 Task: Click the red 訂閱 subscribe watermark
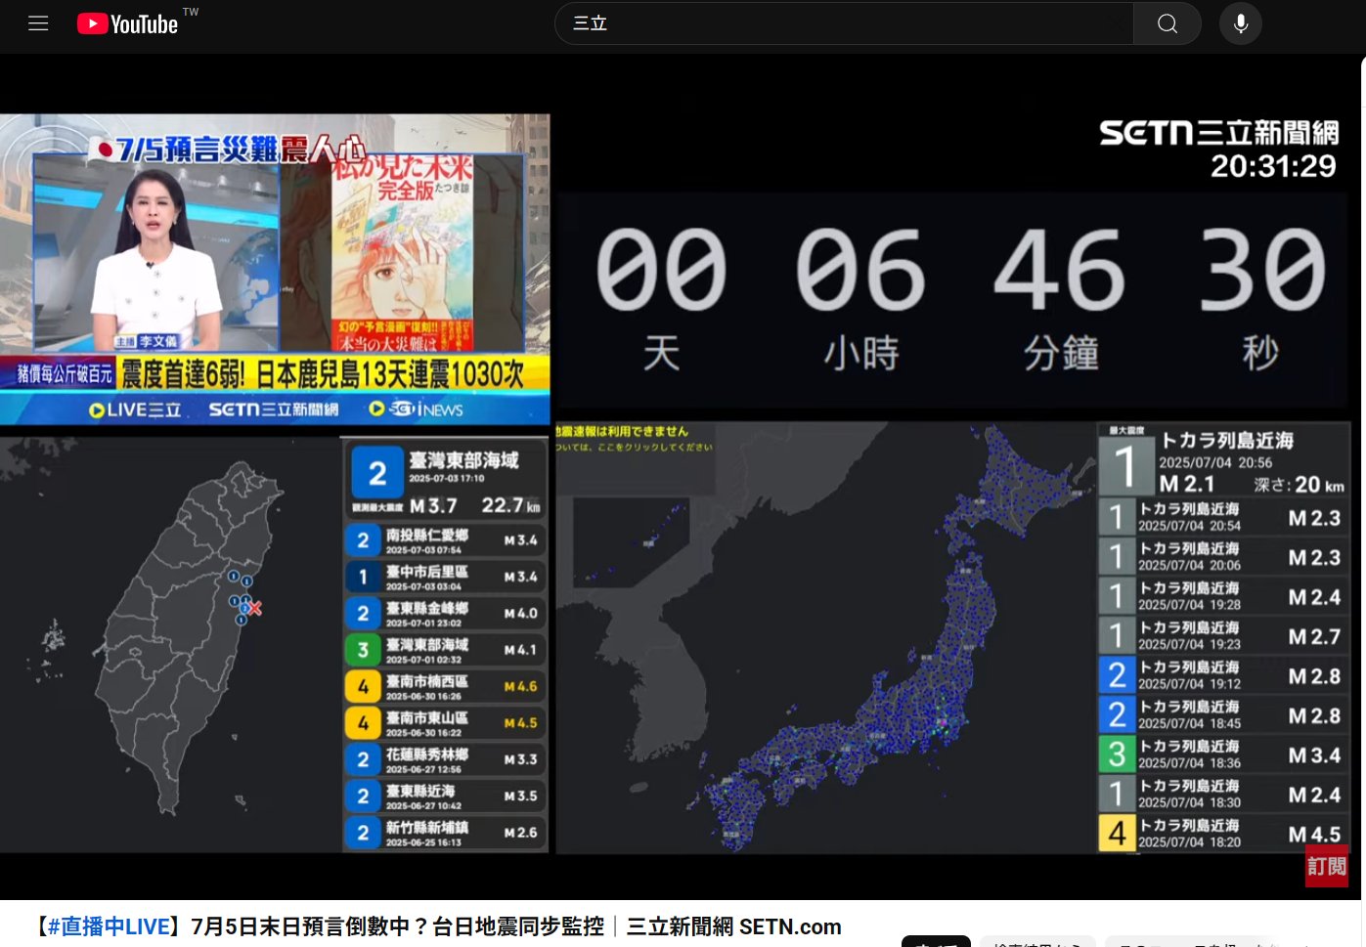point(1327,866)
